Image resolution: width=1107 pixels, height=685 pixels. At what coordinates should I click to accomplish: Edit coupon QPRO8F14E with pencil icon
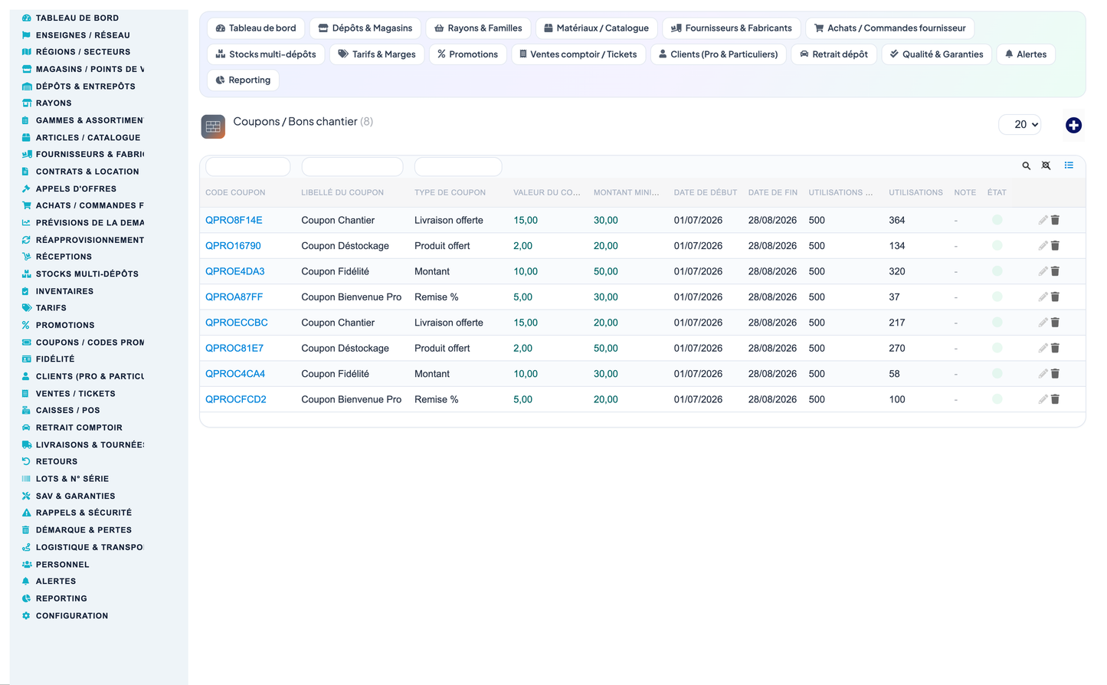[1043, 220]
